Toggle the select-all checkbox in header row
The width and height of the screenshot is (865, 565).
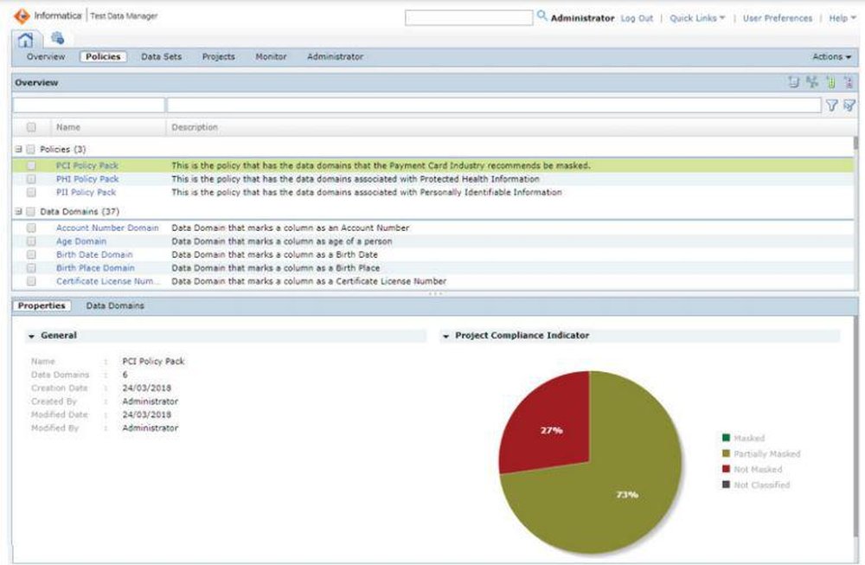click(x=31, y=127)
